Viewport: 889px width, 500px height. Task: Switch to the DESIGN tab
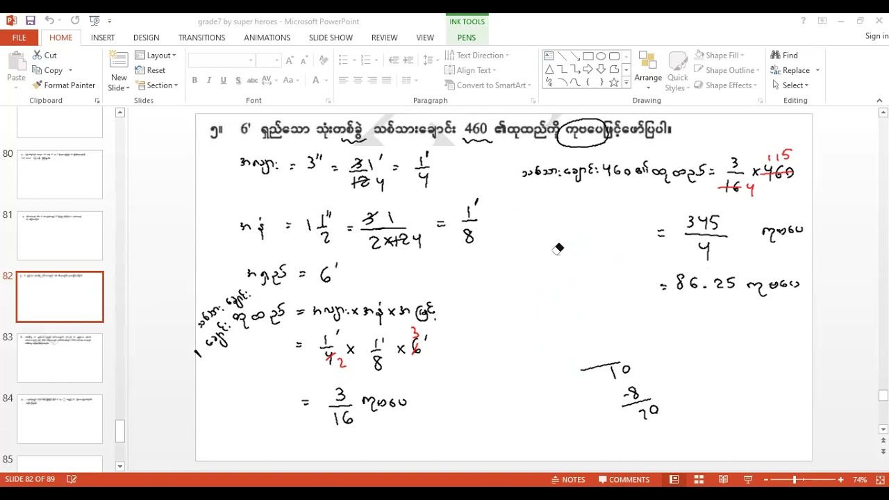(x=146, y=37)
